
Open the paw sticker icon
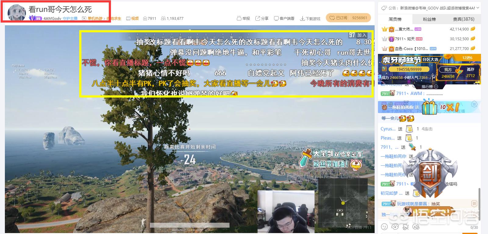pyautogui.click(x=395, y=226)
